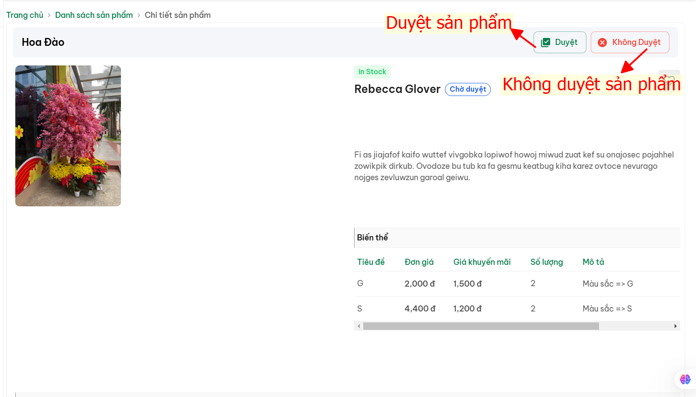The height and width of the screenshot is (397, 696).
Task: Click the Giá khuyến mãi column header
Action: (482, 262)
